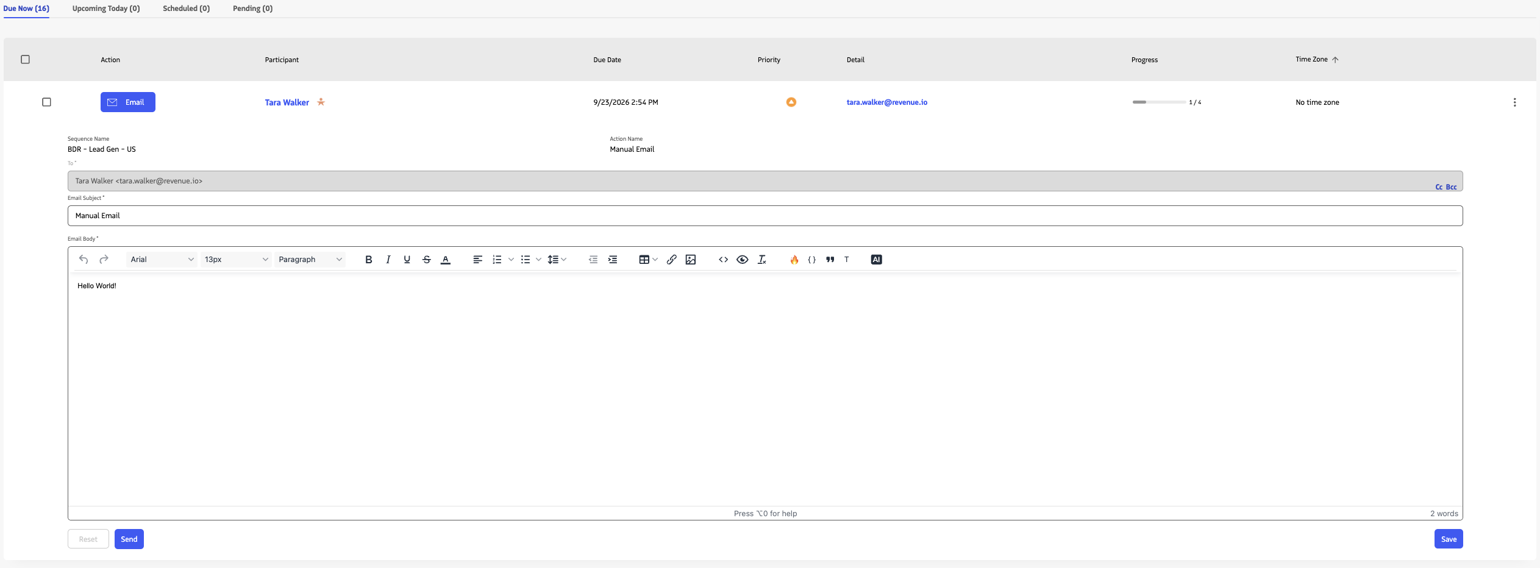Open the Paragraph block format dropdown
This screenshot has width=1540, height=568.
tap(310, 260)
